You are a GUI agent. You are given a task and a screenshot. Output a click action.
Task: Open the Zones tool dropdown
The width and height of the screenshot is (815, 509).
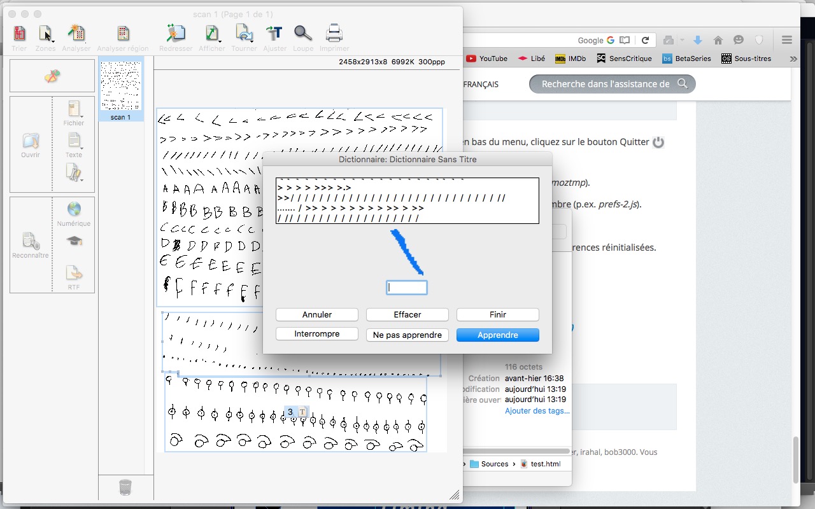46,34
